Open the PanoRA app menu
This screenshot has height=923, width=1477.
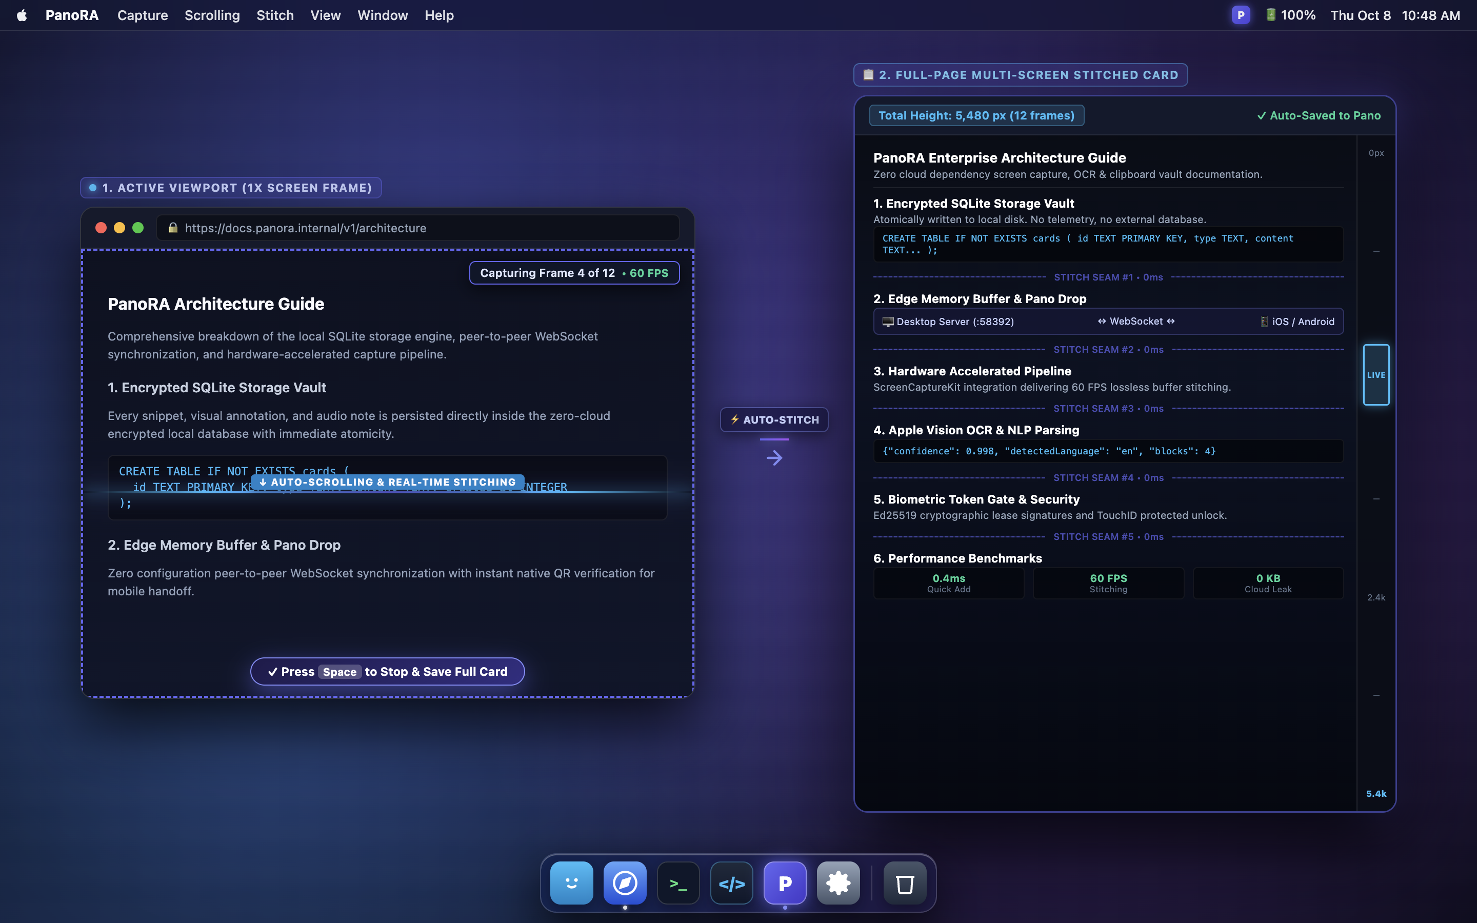click(x=72, y=15)
